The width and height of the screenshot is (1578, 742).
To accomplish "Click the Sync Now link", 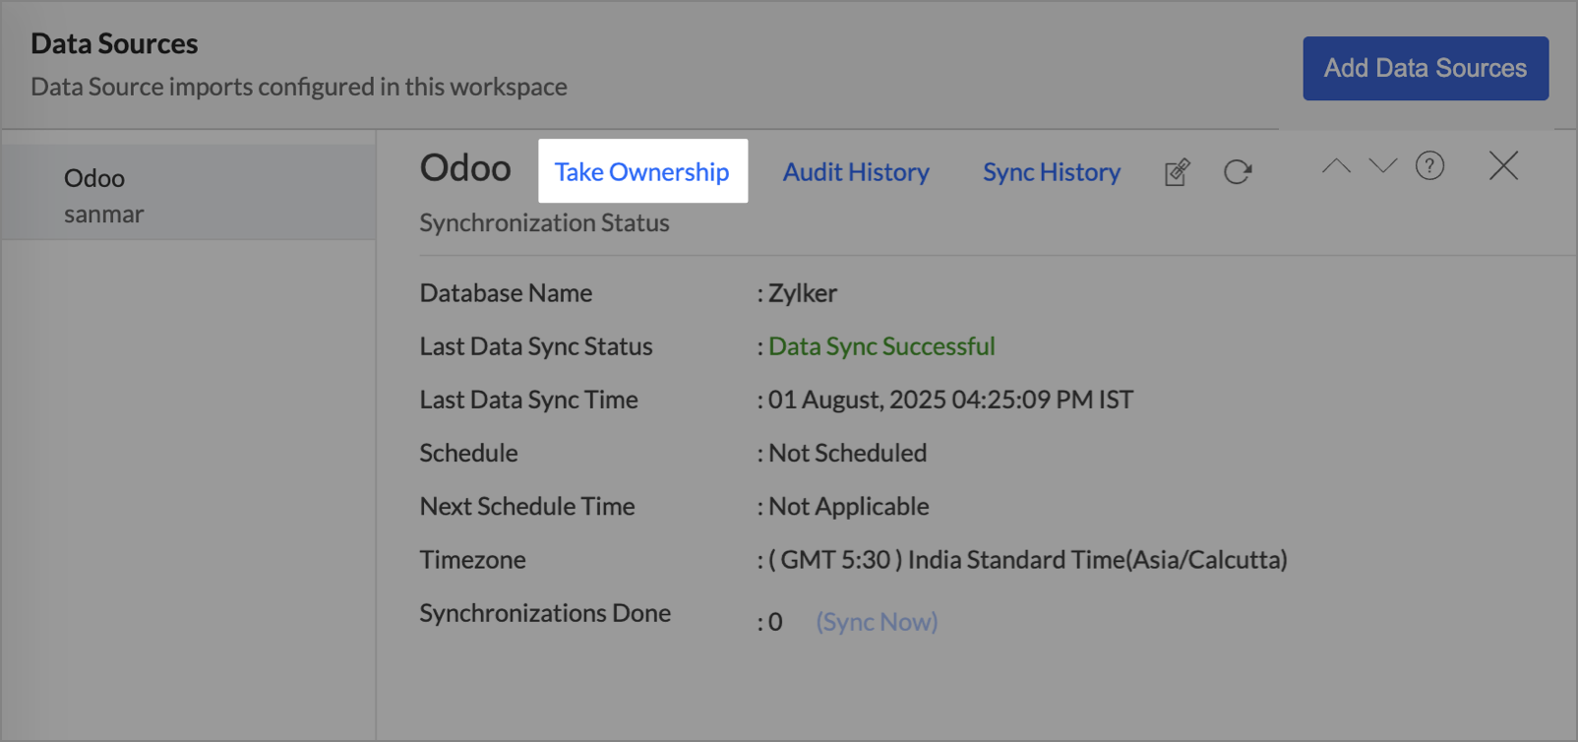I will (x=877, y=622).
